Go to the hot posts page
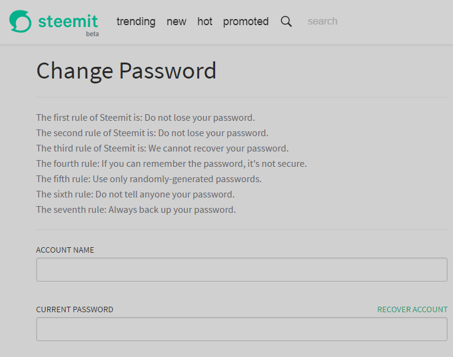This screenshot has width=453, height=357. point(205,21)
